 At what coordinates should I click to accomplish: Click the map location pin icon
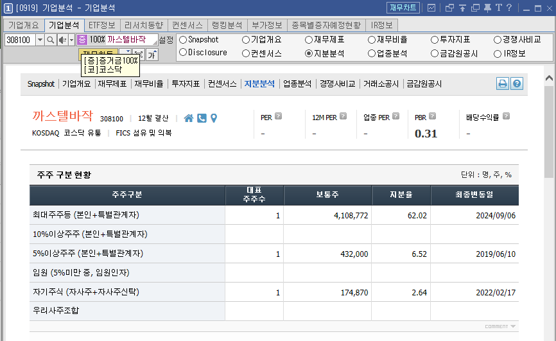pyautogui.click(x=214, y=118)
